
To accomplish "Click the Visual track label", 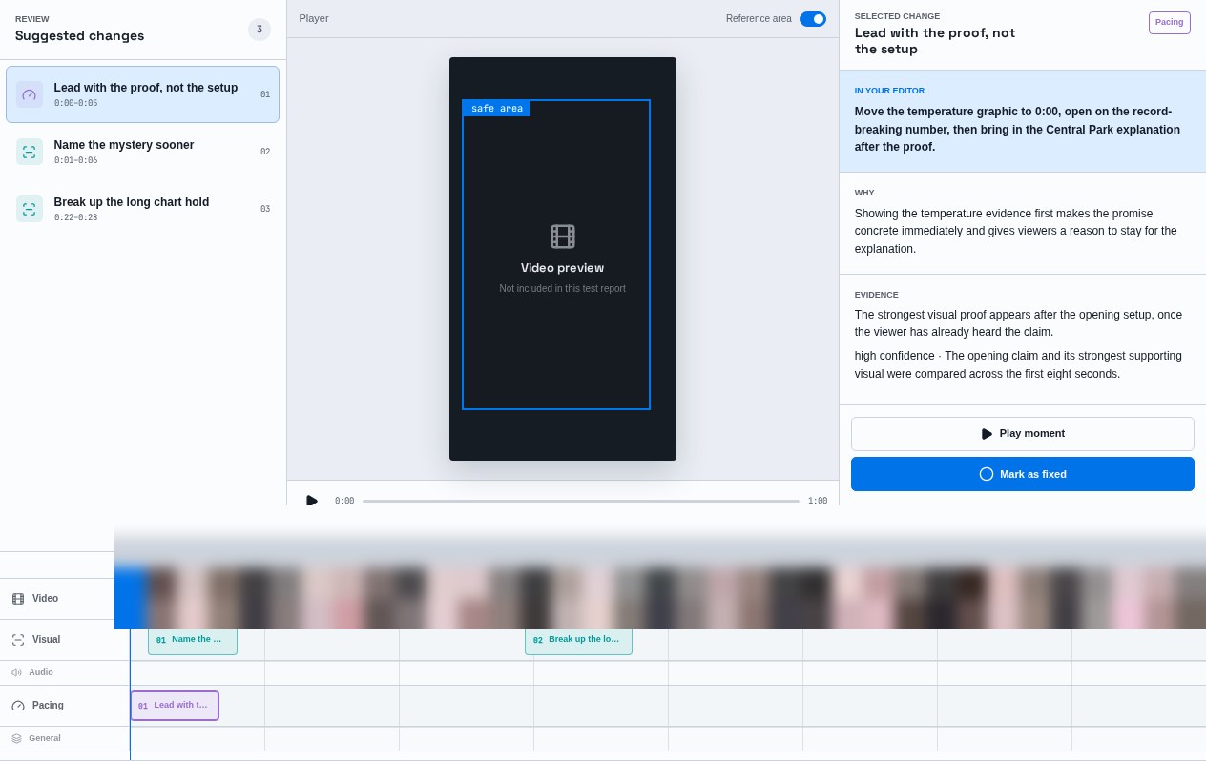I will pos(46,640).
